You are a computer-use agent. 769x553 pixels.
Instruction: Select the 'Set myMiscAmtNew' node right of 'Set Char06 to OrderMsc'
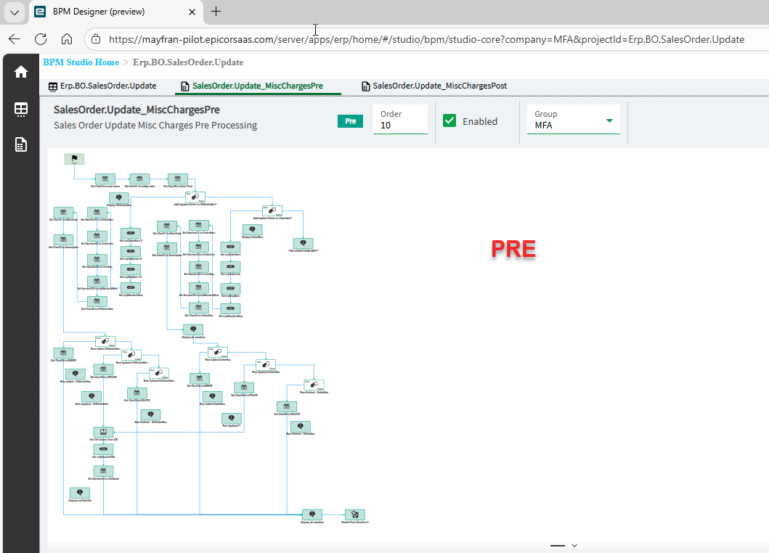pyautogui.click(x=230, y=309)
